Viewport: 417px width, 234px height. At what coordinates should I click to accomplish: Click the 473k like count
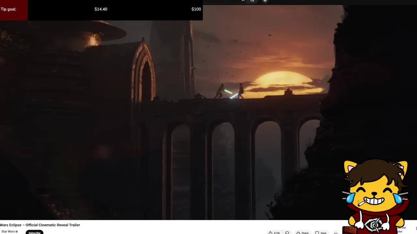click(277, 233)
